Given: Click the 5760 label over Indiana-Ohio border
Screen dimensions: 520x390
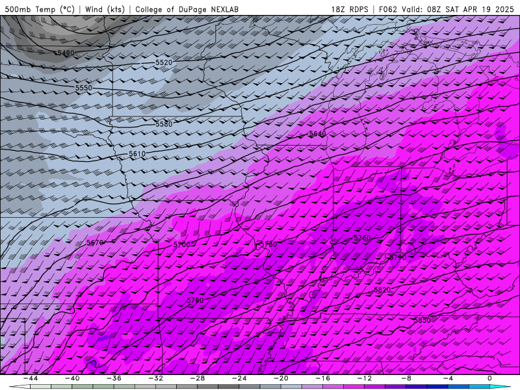Looking at the screenshot, I should point(362,238).
